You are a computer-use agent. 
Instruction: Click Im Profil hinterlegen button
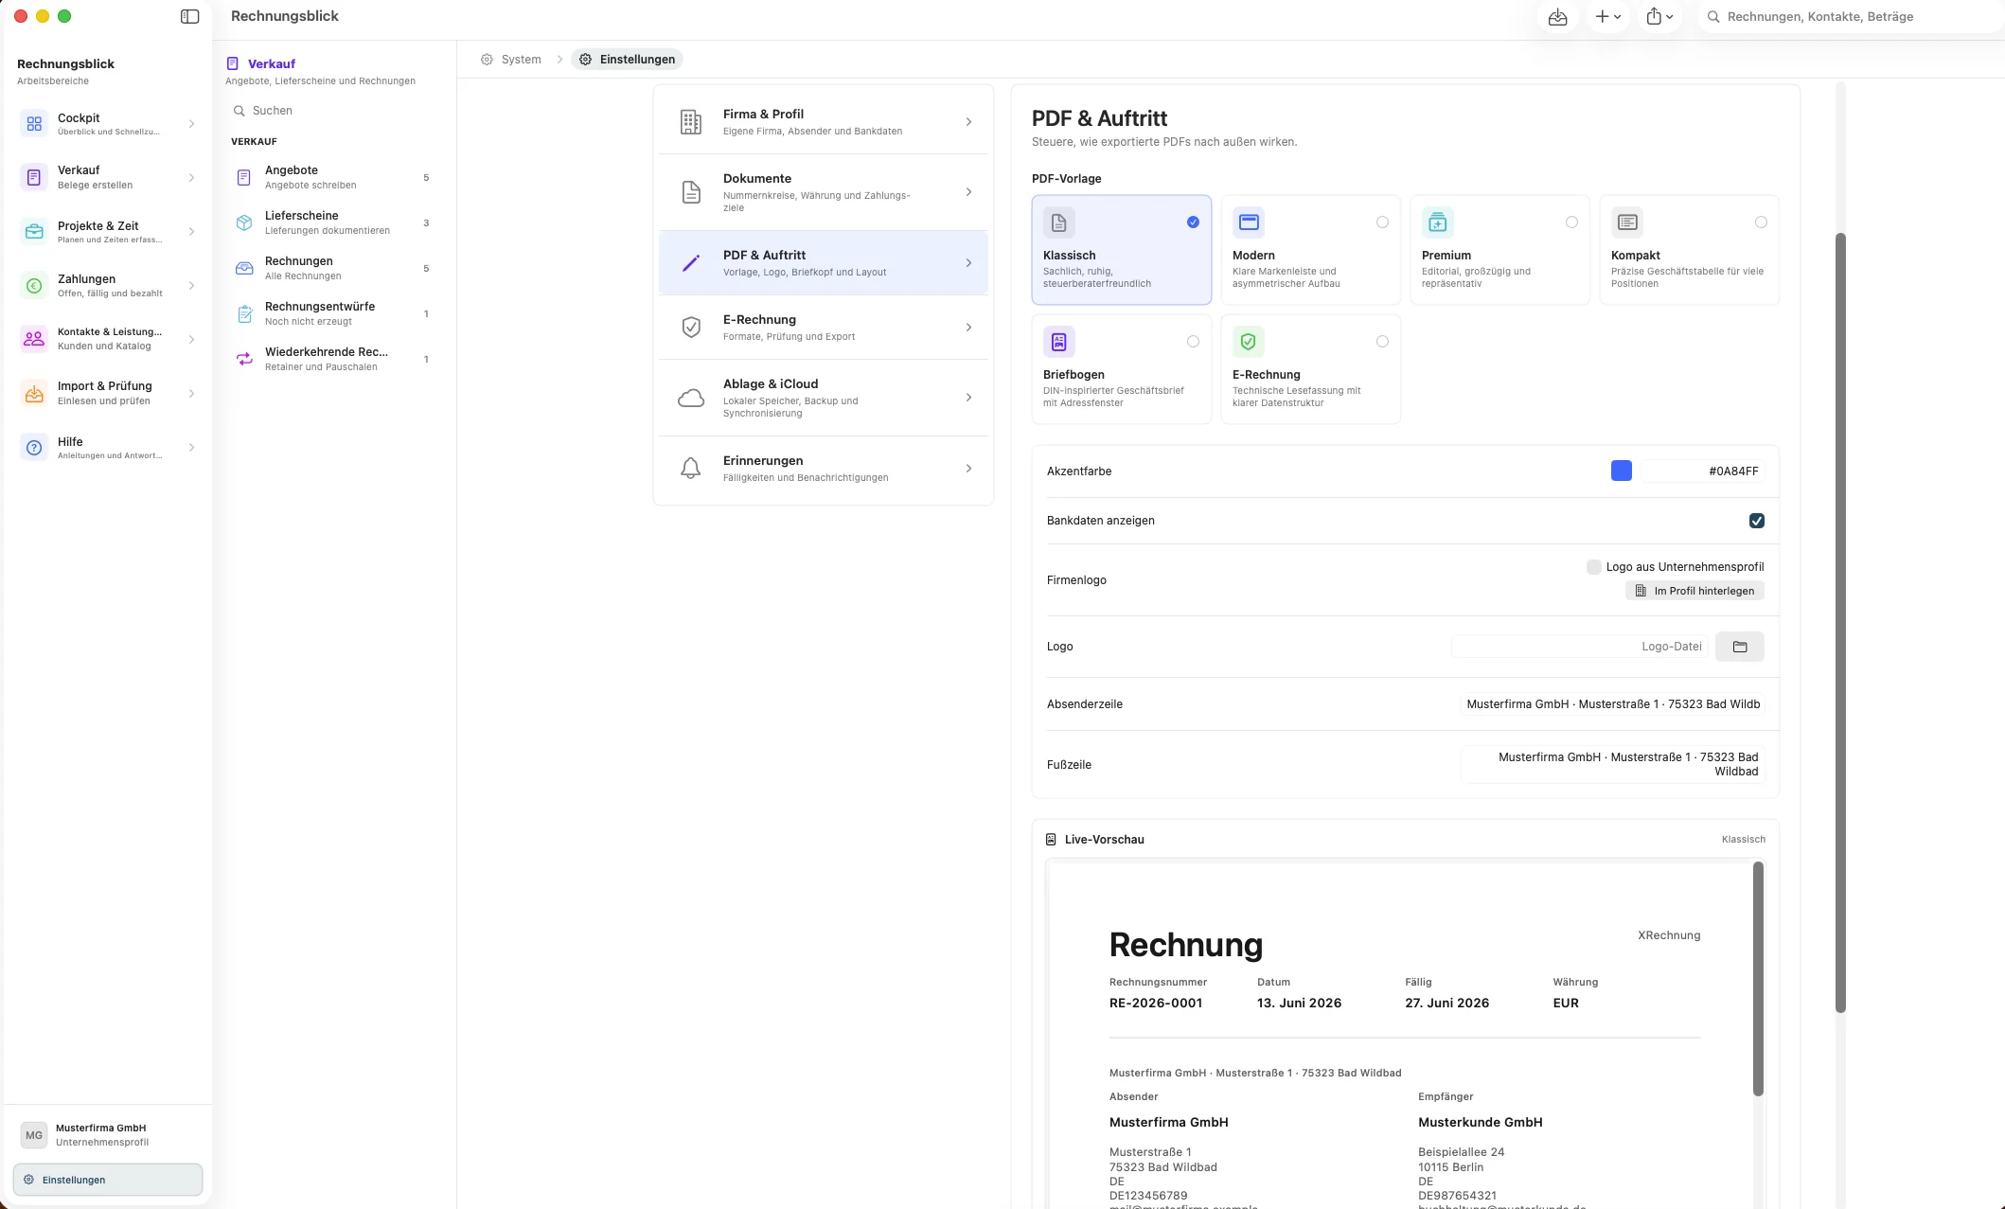(1694, 591)
